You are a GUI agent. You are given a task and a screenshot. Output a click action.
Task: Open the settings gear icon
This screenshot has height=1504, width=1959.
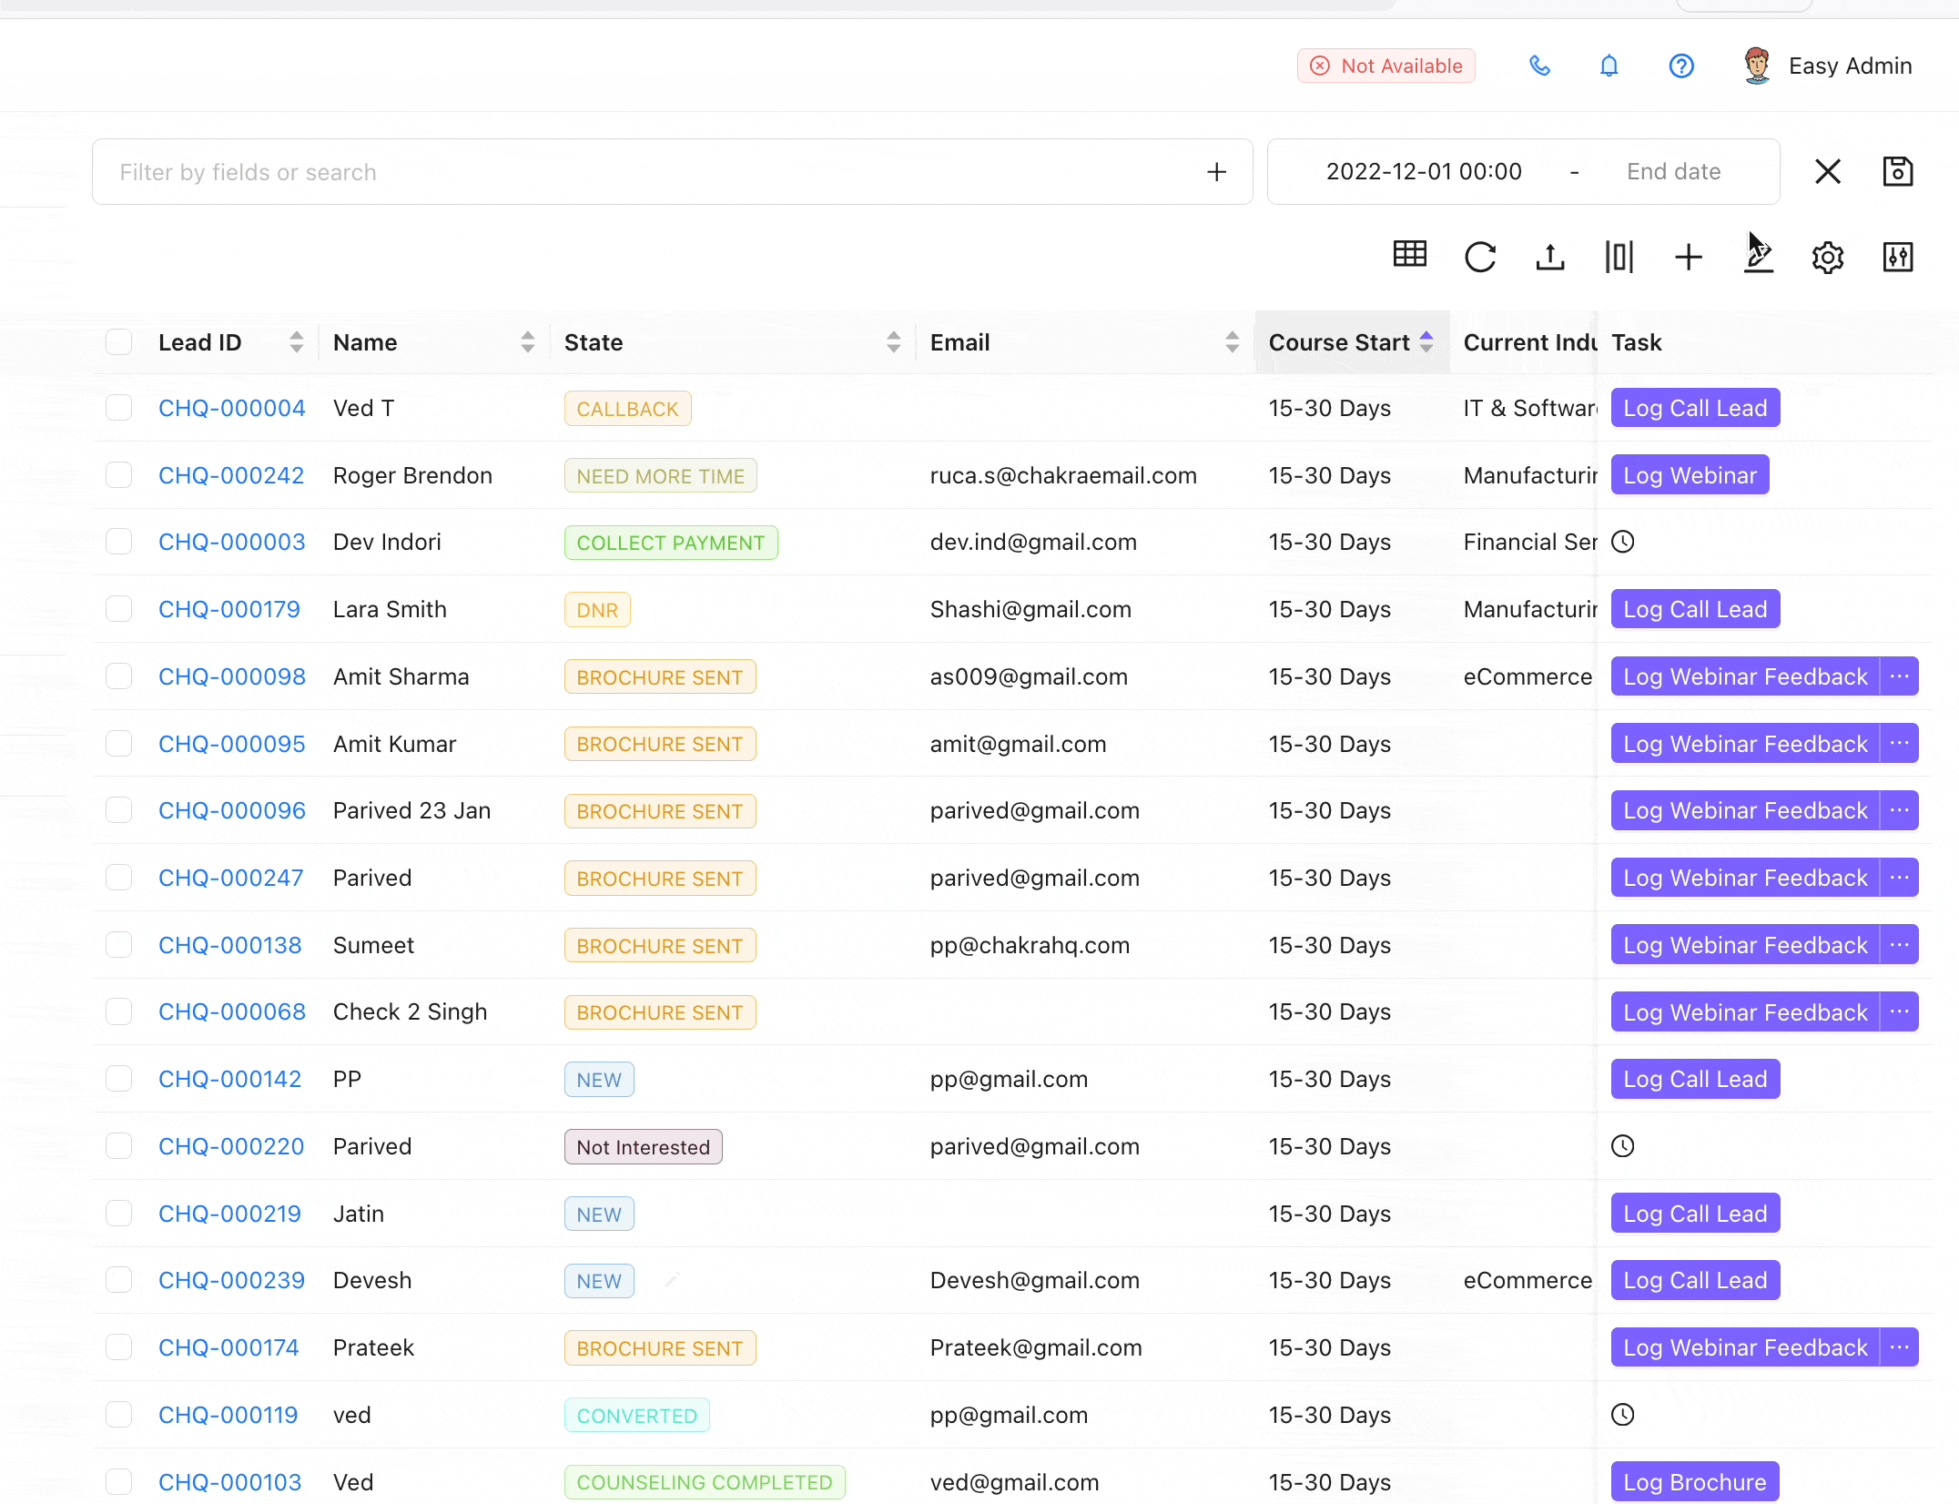(x=1827, y=258)
